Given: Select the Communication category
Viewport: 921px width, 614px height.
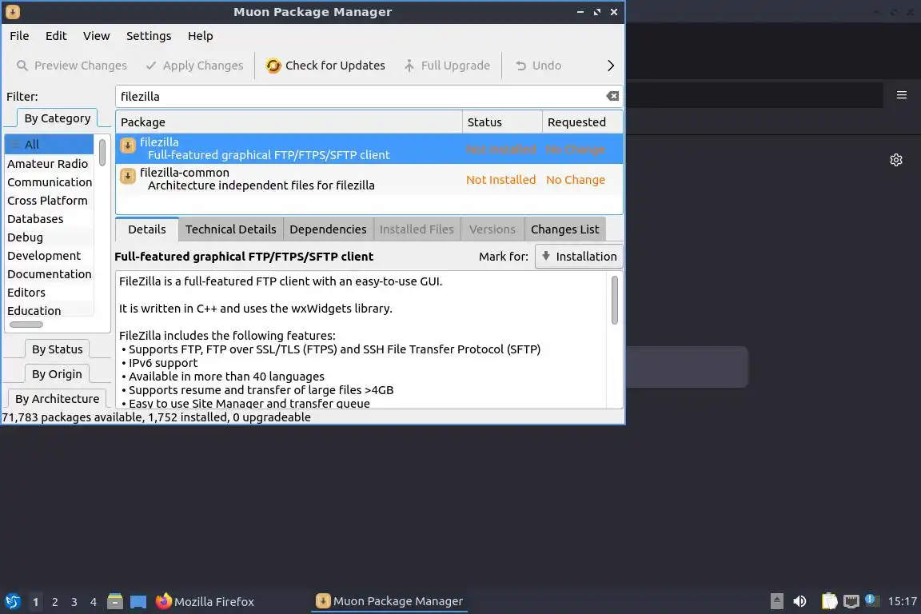Looking at the screenshot, I should tap(50, 182).
